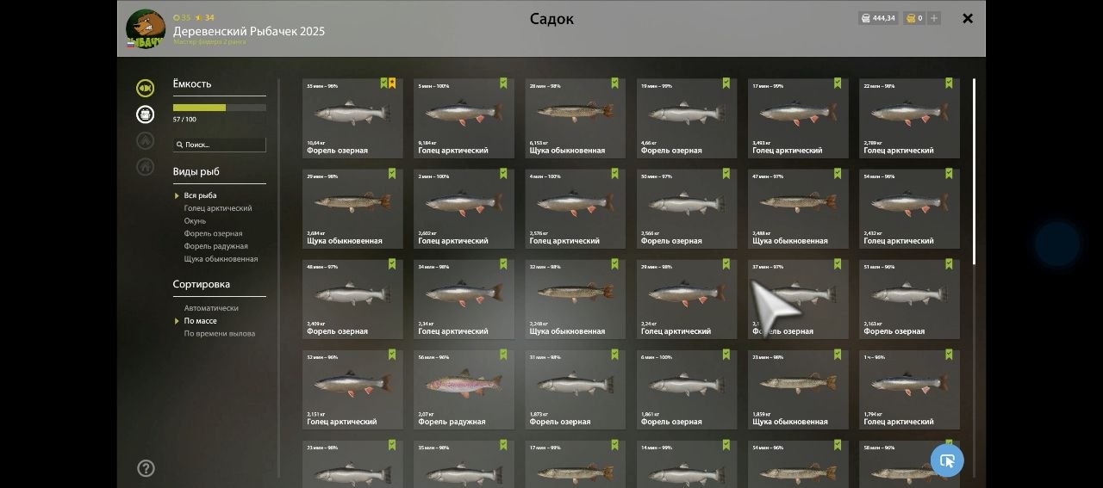Filter by Щука обыкновенная species
Screen dimensions: 1103x488
pos(221,259)
